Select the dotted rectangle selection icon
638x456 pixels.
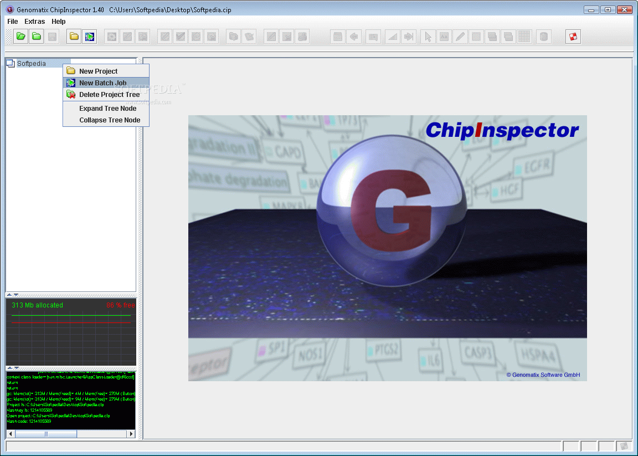pyautogui.click(x=476, y=37)
